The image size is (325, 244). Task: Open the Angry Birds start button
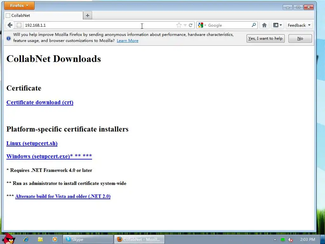coord(9,239)
